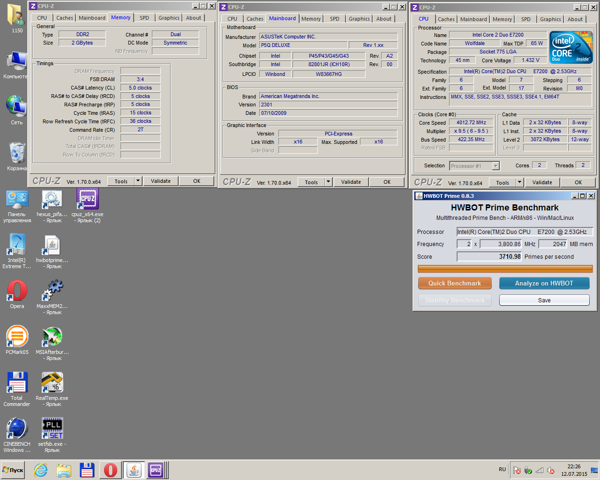Save the HWBOT Prime result
The image size is (600, 480).
[544, 300]
